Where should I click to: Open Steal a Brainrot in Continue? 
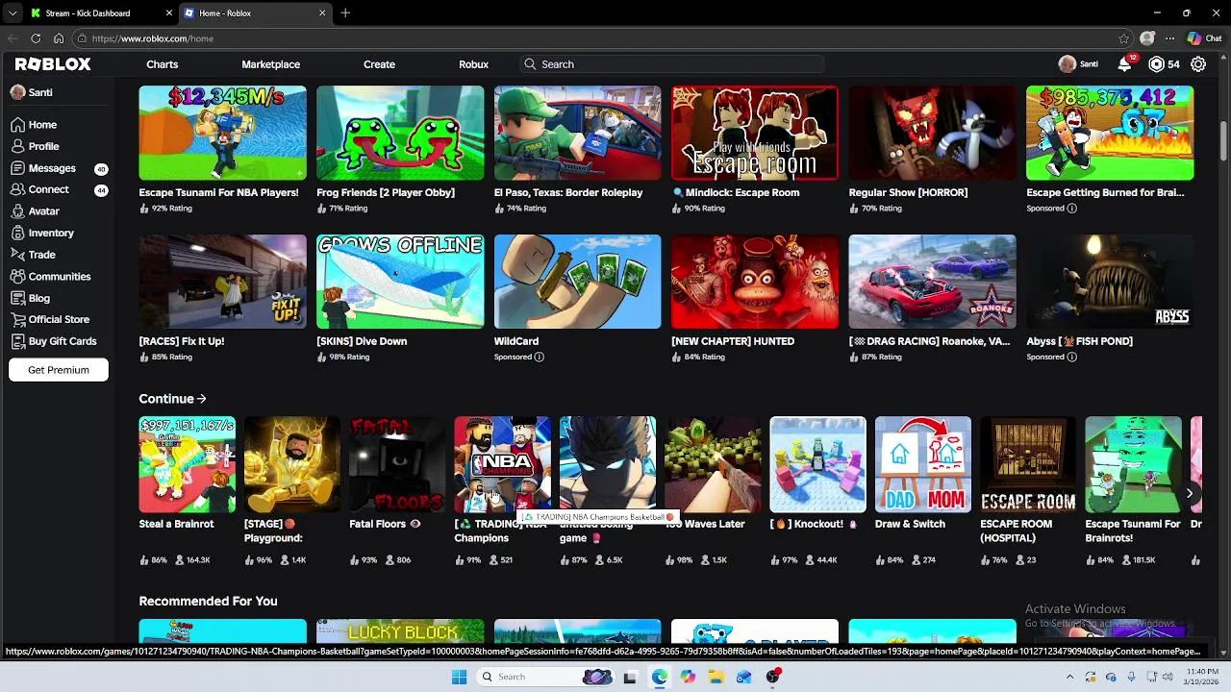[187, 464]
